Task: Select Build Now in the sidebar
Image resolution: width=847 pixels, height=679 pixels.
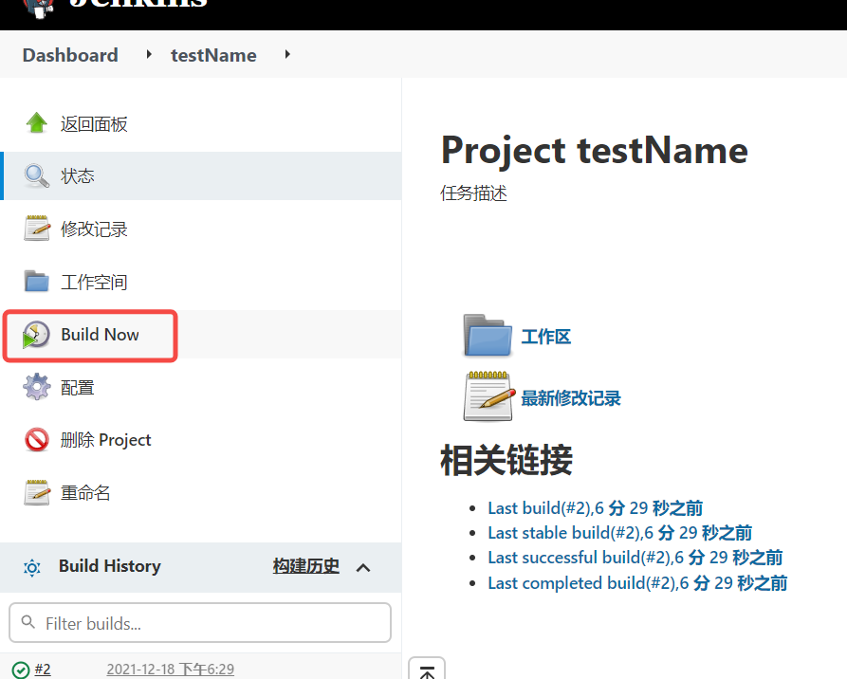Action: (100, 335)
